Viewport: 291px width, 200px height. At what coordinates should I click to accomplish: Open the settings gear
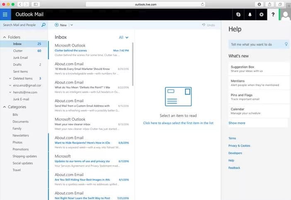(261, 14)
